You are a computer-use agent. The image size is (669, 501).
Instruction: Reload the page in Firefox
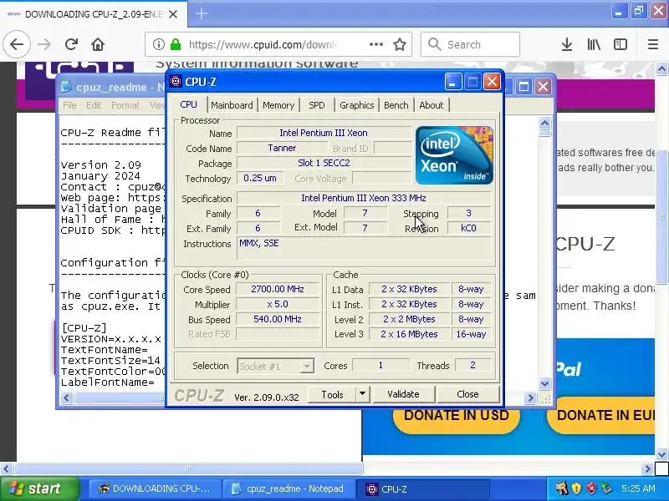(71, 44)
